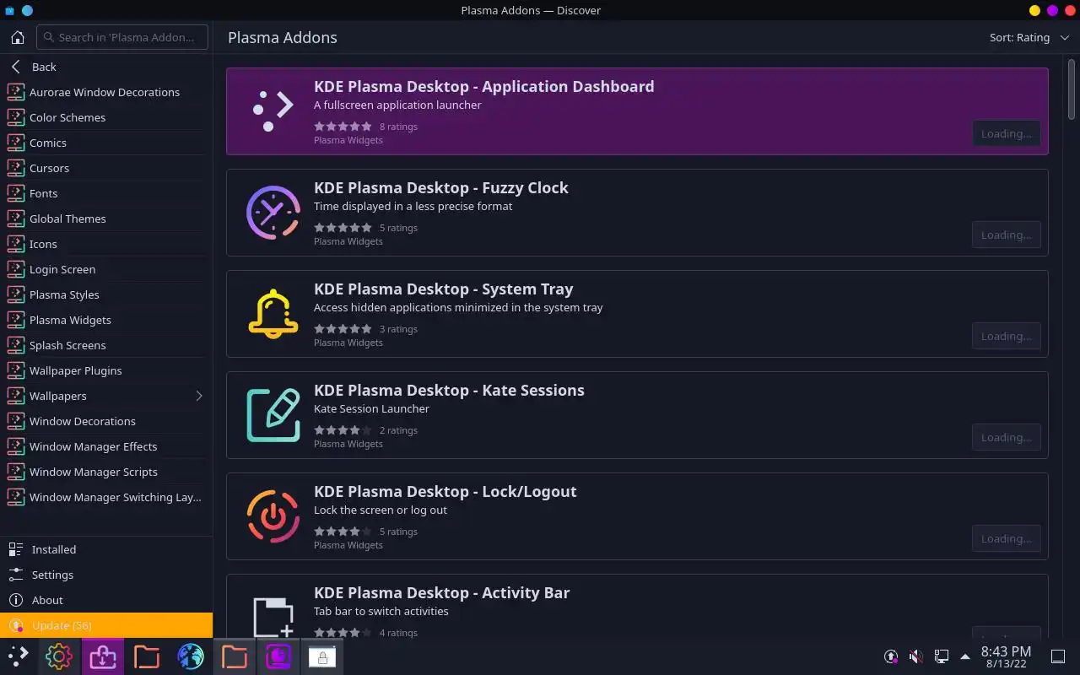This screenshot has width=1080, height=675.
Task: Click the Activity Bar icon
Action: (273, 616)
